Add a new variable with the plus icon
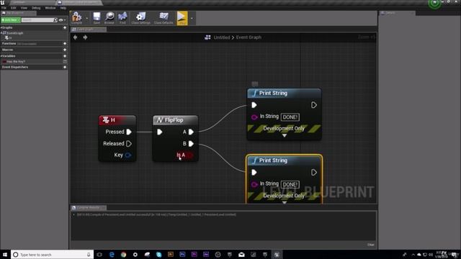The image size is (461, 259). click(x=65, y=56)
